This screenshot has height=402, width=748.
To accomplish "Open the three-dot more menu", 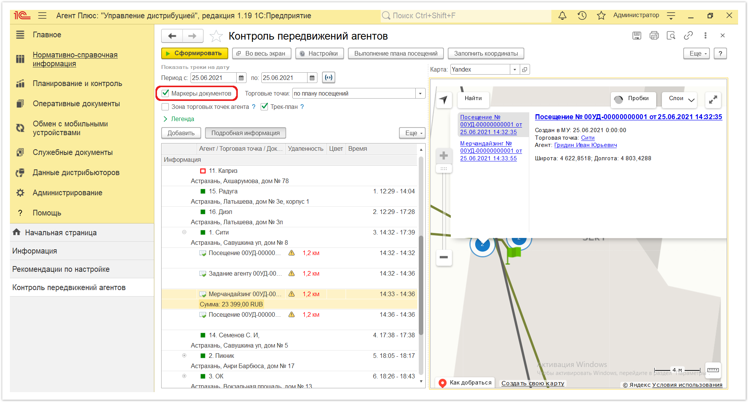I will point(705,36).
